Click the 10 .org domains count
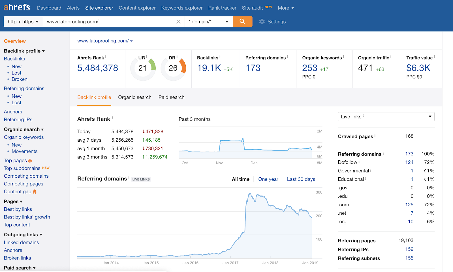This screenshot has height=272, width=453. click(x=411, y=222)
